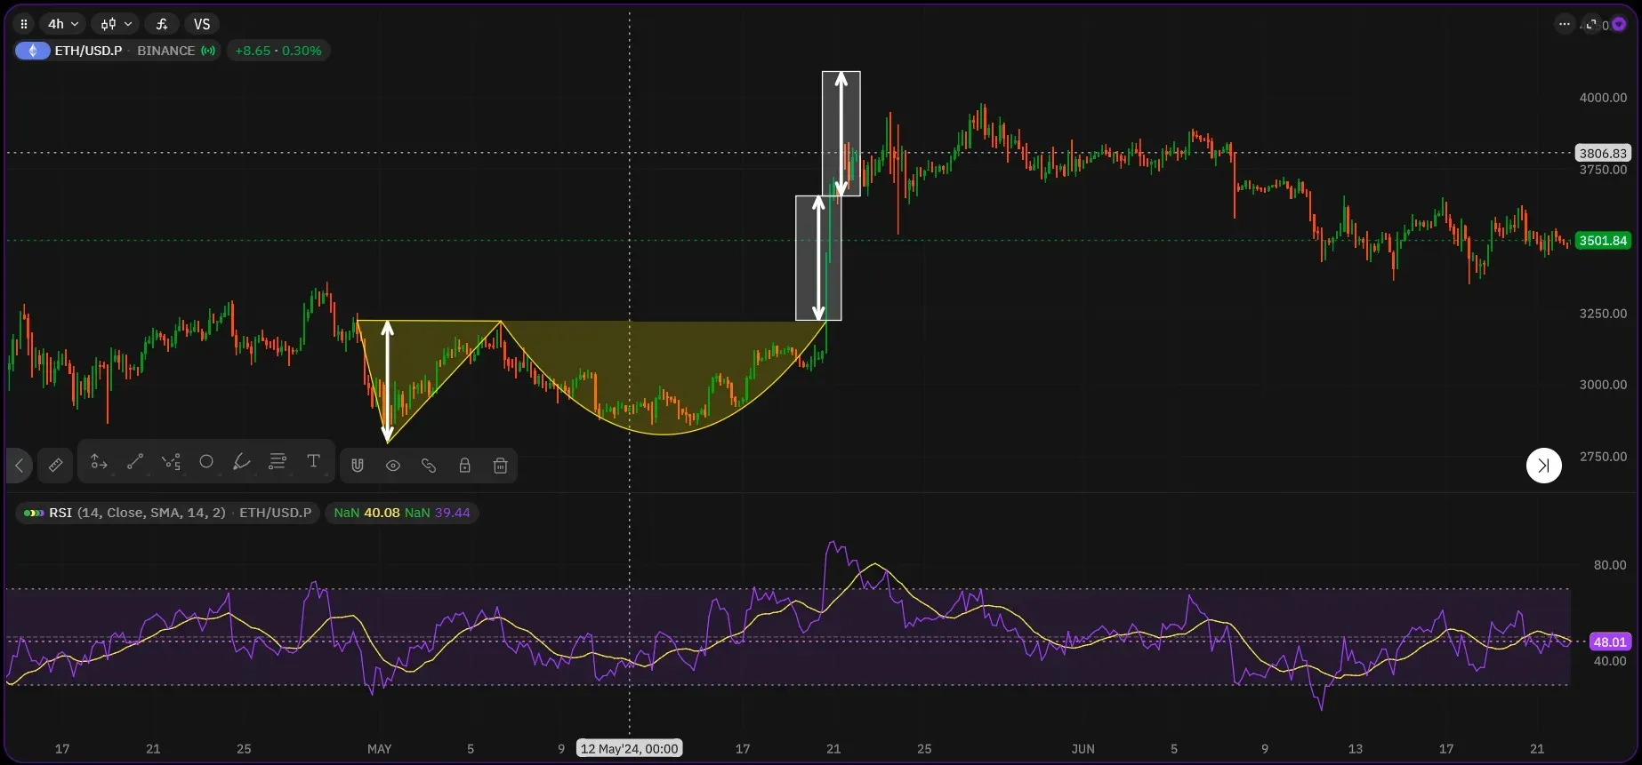
Task: Select the Fibonacci levels tool
Action: coord(278,462)
